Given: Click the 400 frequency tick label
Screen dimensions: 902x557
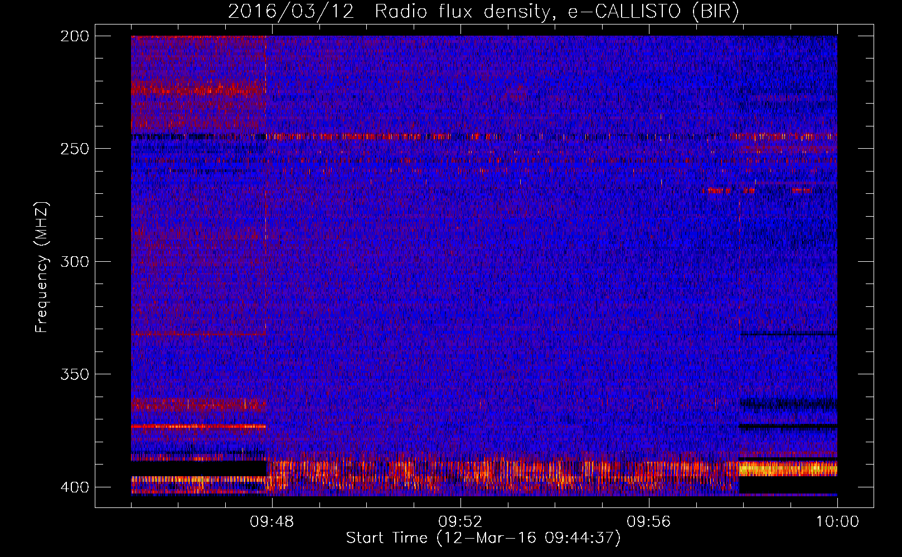Looking at the screenshot, I should (74, 487).
